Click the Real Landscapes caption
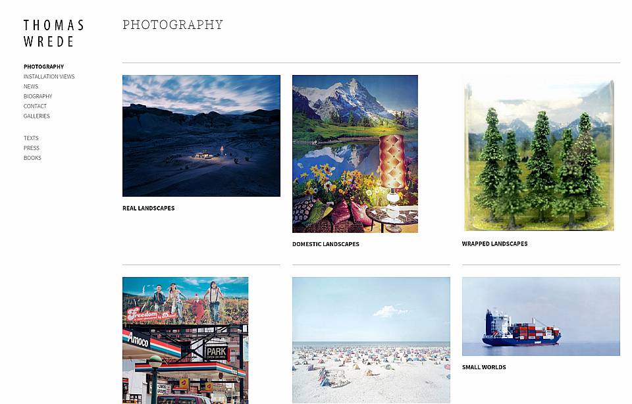The height and width of the screenshot is (404, 632). tap(148, 208)
